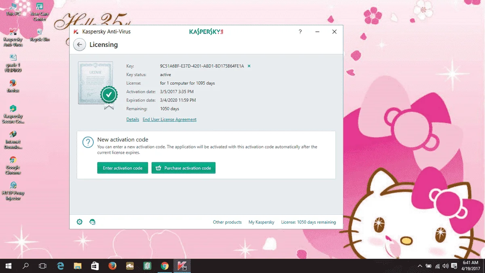485x273 pixels.
Task: Click License: 1050 days remaining link
Action: point(308,222)
